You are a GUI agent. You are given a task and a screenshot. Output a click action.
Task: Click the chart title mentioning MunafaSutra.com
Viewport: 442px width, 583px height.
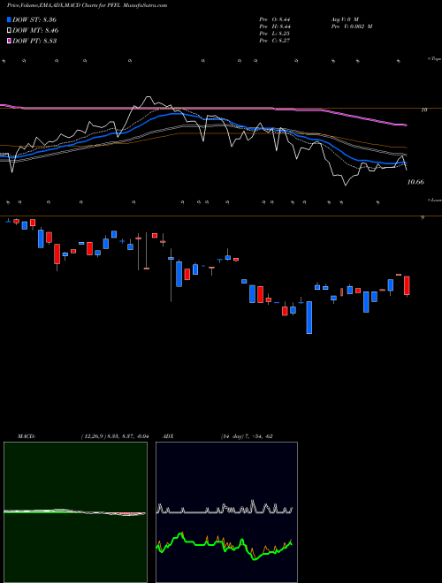point(88,5)
